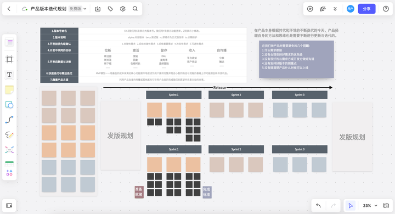
Task: Click the redo arrow
Action: (334, 206)
